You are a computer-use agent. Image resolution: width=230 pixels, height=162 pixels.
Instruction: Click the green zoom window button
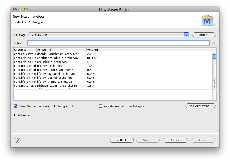pyautogui.click(x=26, y=10)
